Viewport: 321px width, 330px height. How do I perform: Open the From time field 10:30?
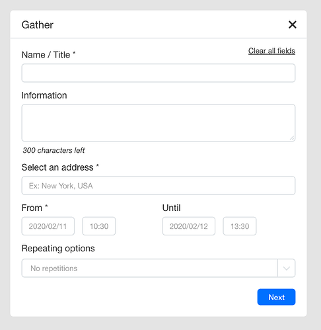coord(99,226)
